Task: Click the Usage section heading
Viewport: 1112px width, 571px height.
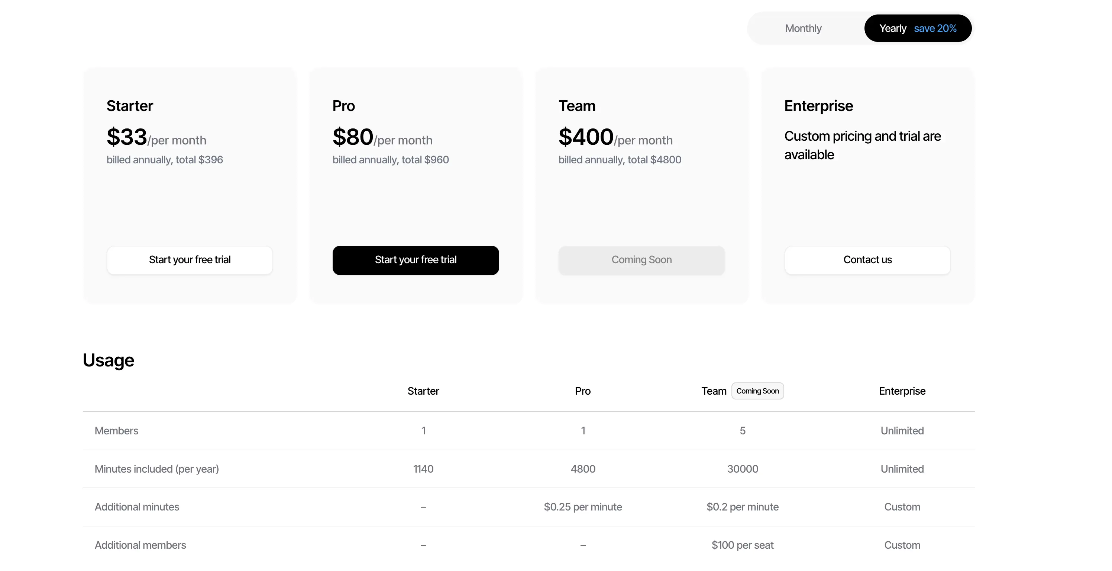Action: pyautogui.click(x=108, y=360)
